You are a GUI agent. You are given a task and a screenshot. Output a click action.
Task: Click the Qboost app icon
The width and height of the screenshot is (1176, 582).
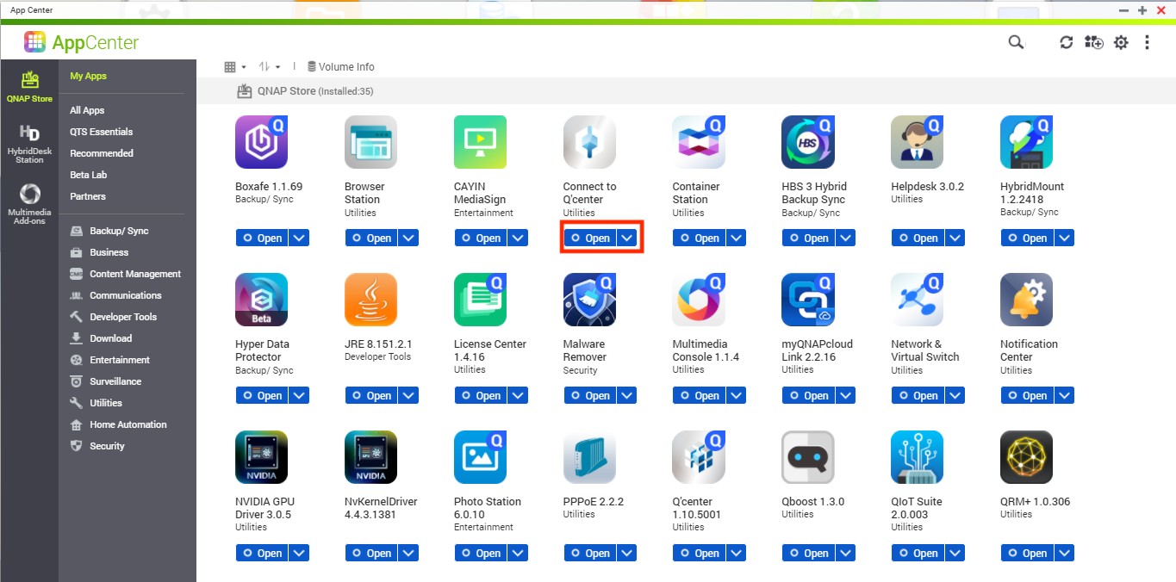tap(808, 457)
